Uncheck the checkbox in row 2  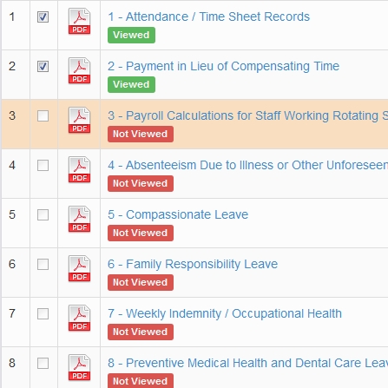click(43, 66)
